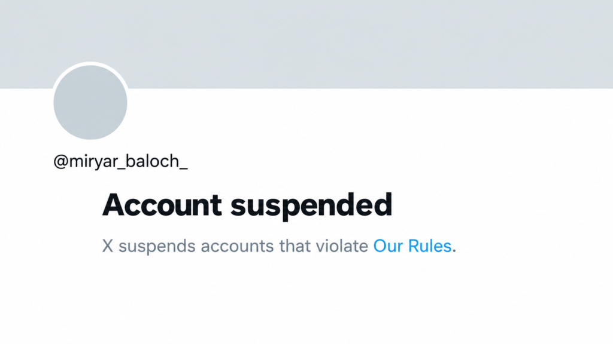Click the word 'suspended' in the heading
Viewport: 613px width, 344px height.
click(x=311, y=205)
